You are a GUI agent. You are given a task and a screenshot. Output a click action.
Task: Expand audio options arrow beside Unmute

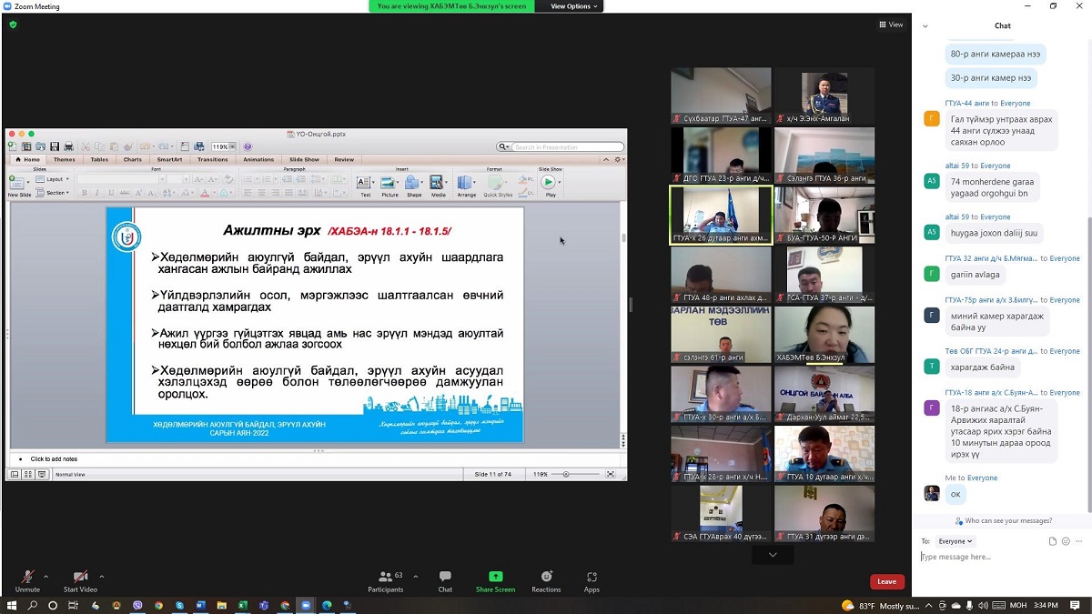45,576
